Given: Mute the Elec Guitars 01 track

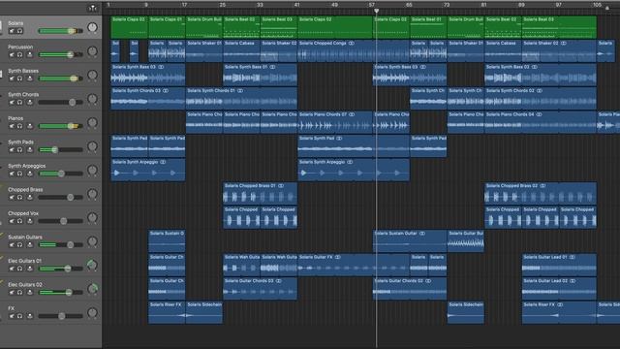Looking at the screenshot, I should pos(12,269).
